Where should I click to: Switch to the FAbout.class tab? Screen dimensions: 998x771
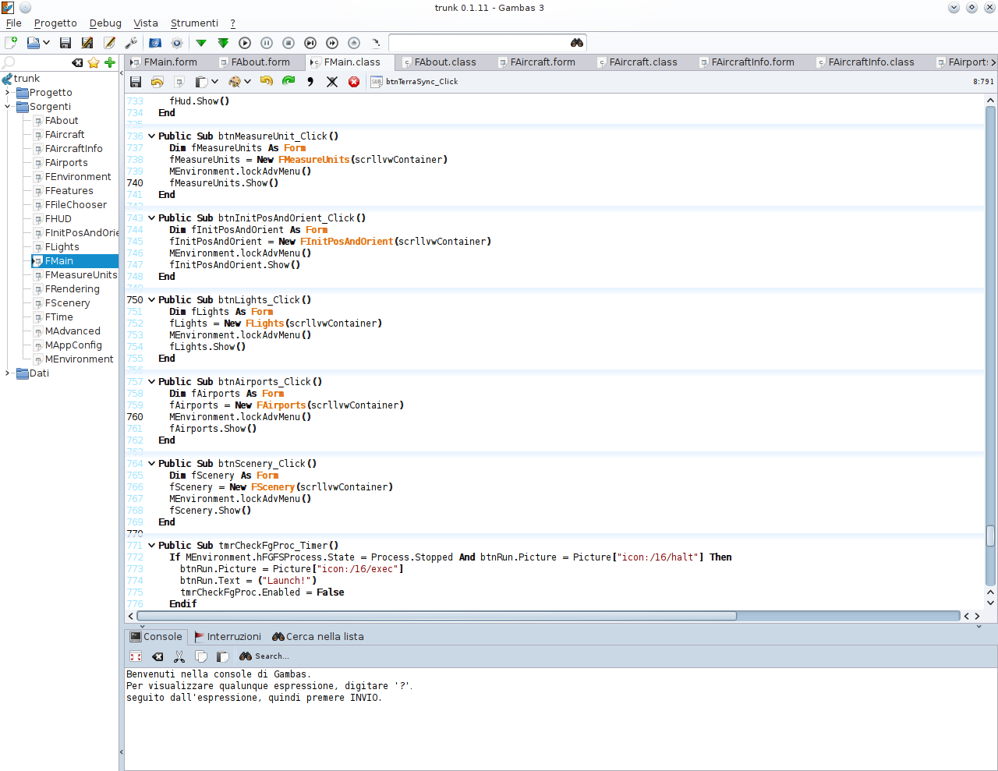(444, 62)
